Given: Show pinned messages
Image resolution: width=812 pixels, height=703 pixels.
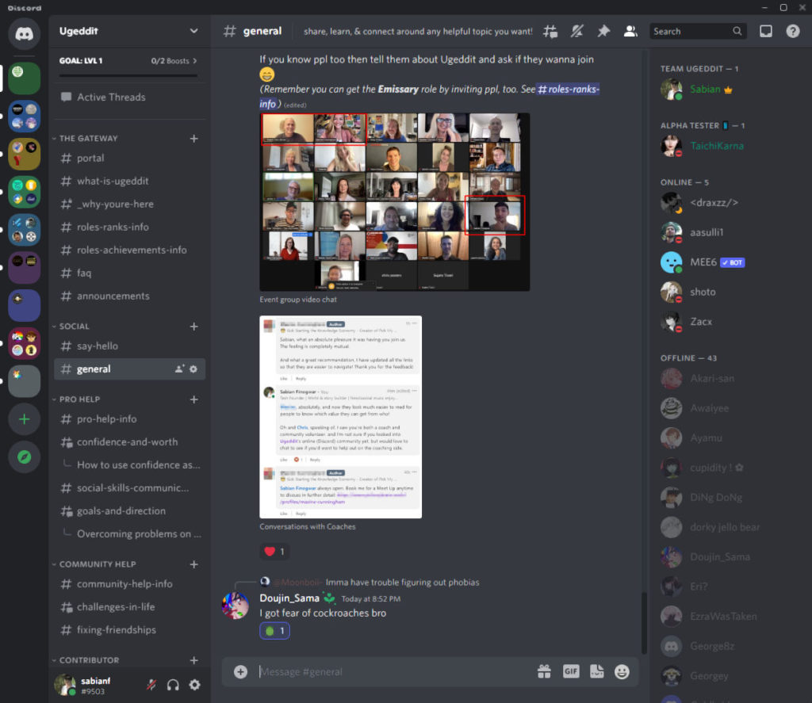Looking at the screenshot, I should click(x=603, y=32).
